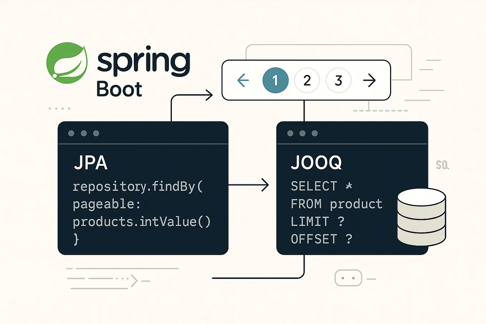The height and width of the screenshot is (324, 486).
Task: Select page 3 in the pagination control
Action: point(339,80)
